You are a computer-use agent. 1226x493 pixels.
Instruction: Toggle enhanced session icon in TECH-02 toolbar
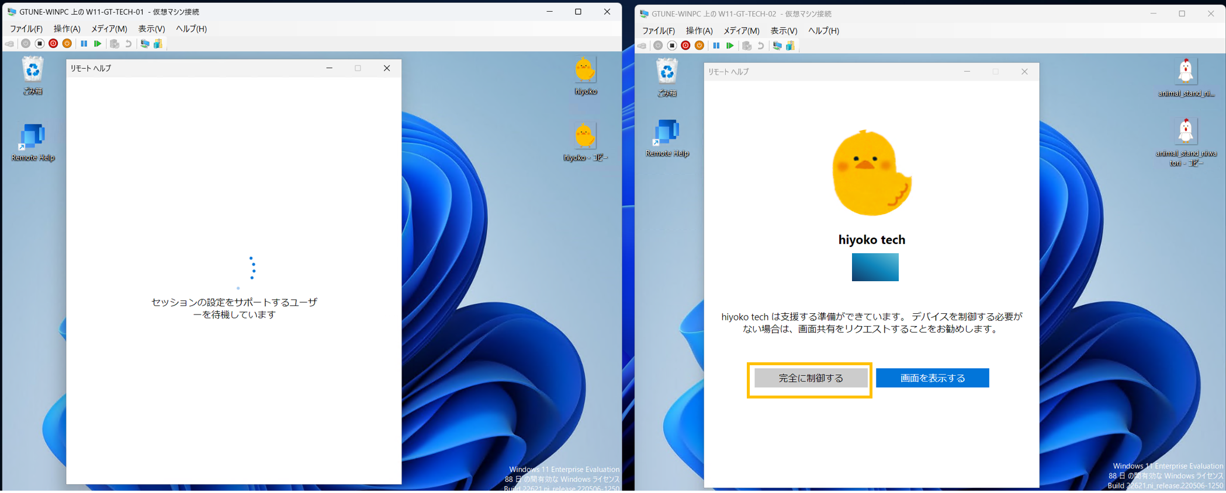(777, 46)
